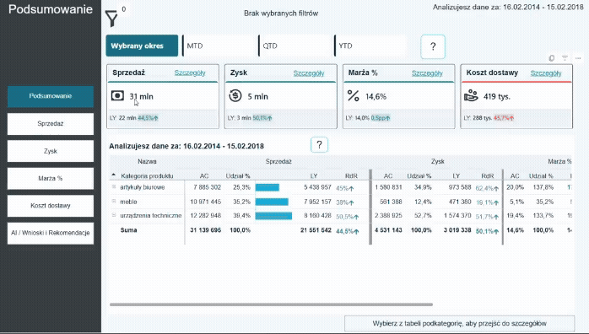Click the 62,4% RdR cell for artykuły biurowe
Viewport: 589px width, 334px height.
[487, 188]
